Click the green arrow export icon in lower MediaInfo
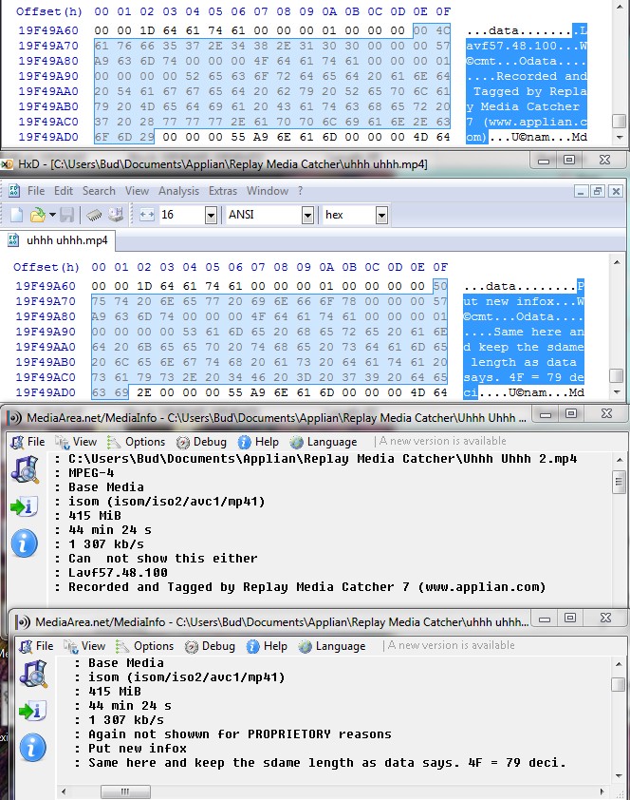 32,711
